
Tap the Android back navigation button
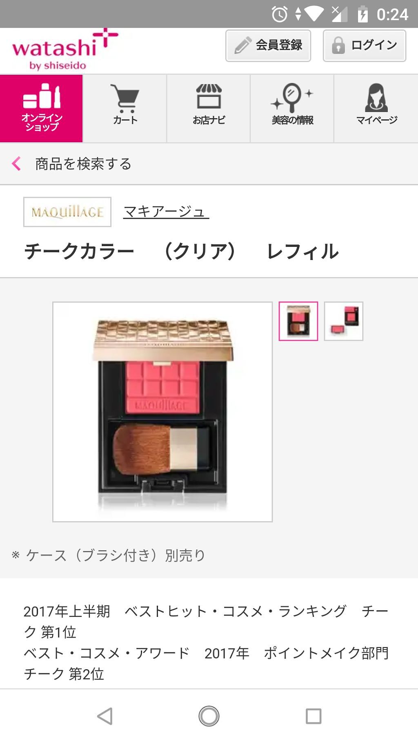point(105,716)
